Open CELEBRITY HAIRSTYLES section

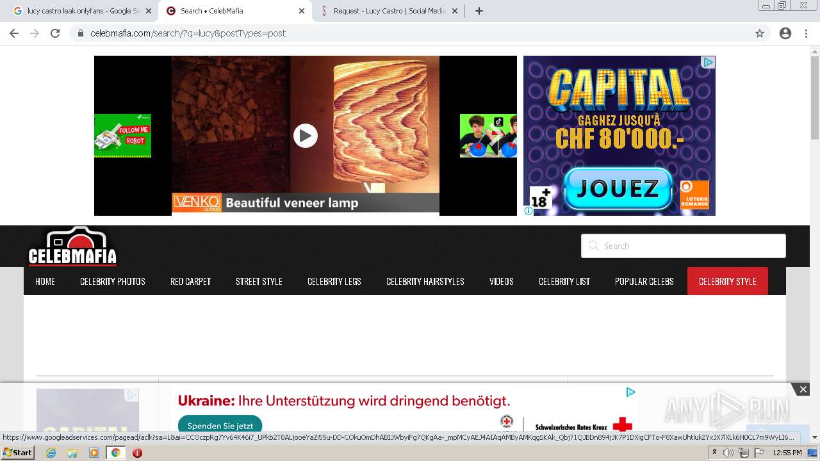[425, 281]
